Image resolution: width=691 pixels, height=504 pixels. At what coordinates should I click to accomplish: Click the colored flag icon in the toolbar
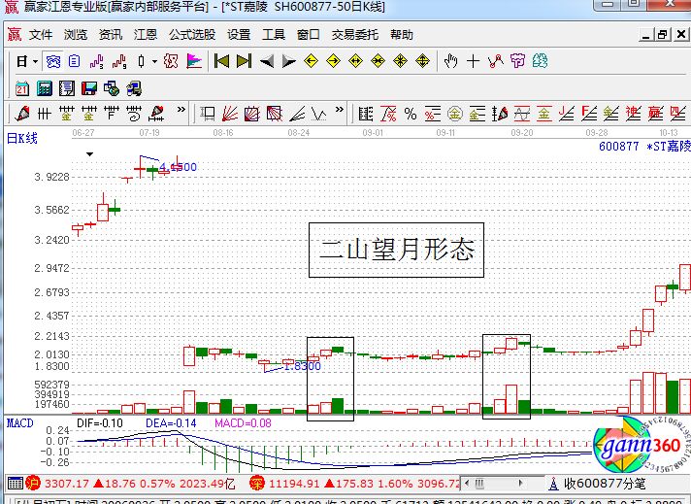pyautogui.click(x=194, y=61)
